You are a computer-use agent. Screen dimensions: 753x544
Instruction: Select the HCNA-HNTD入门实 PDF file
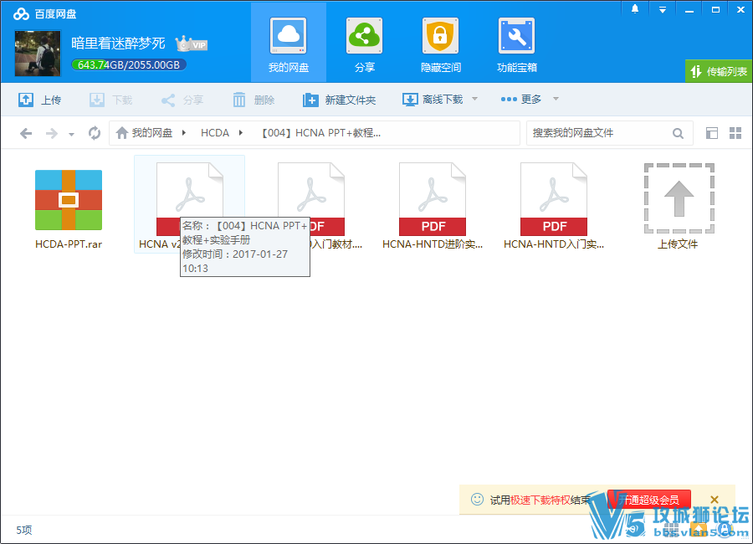click(554, 206)
